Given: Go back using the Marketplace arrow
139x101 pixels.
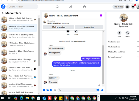Looking at the screenshot, I should pyautogui.click(x=3, y=13).
